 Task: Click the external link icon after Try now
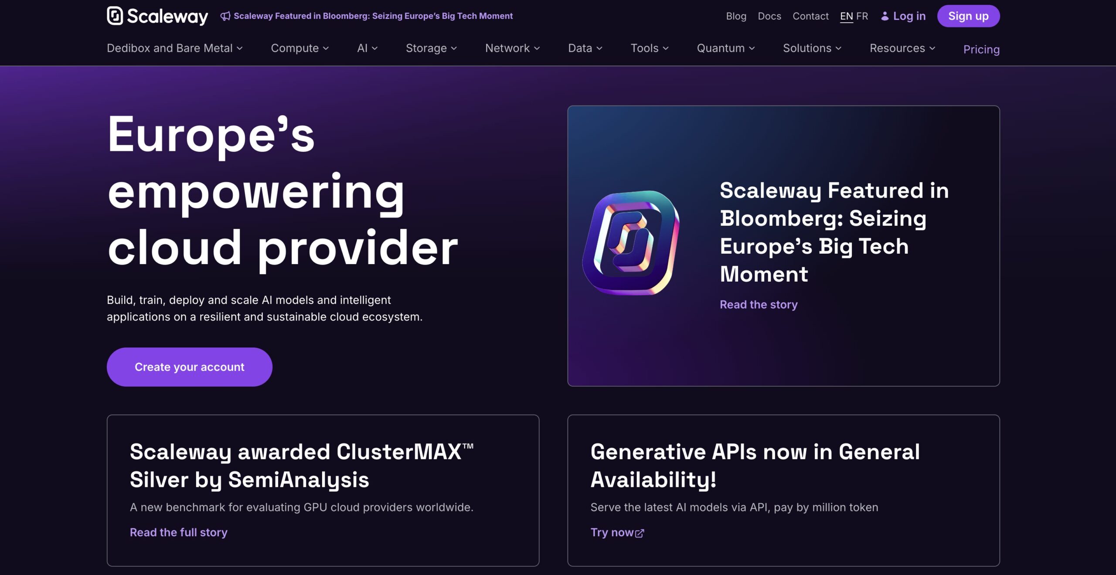pos(640,533)
